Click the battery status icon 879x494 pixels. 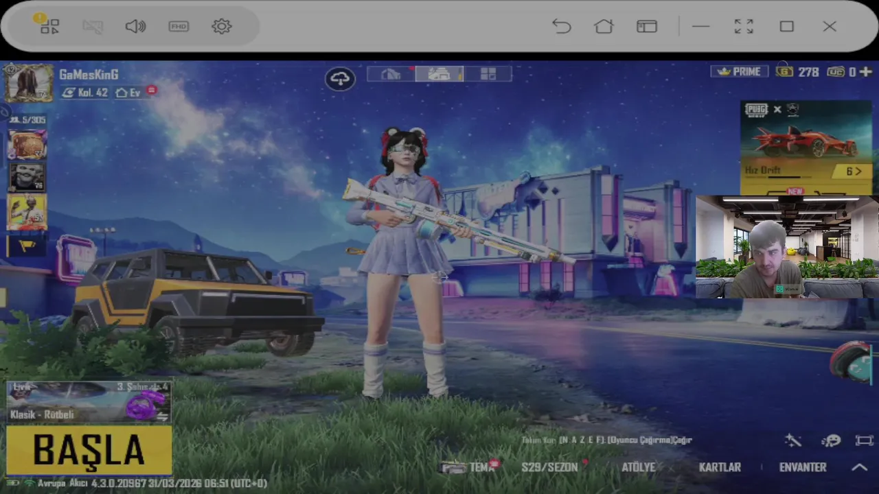[12, 483]
